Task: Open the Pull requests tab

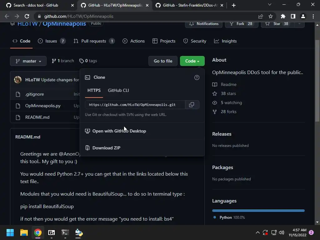Action: 94,41
